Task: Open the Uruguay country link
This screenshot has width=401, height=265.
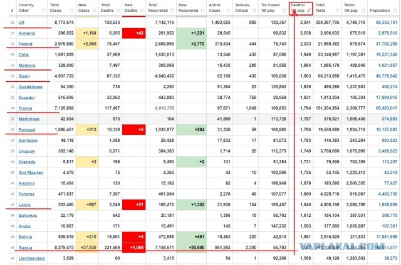Action: click(x=27, y=151)
